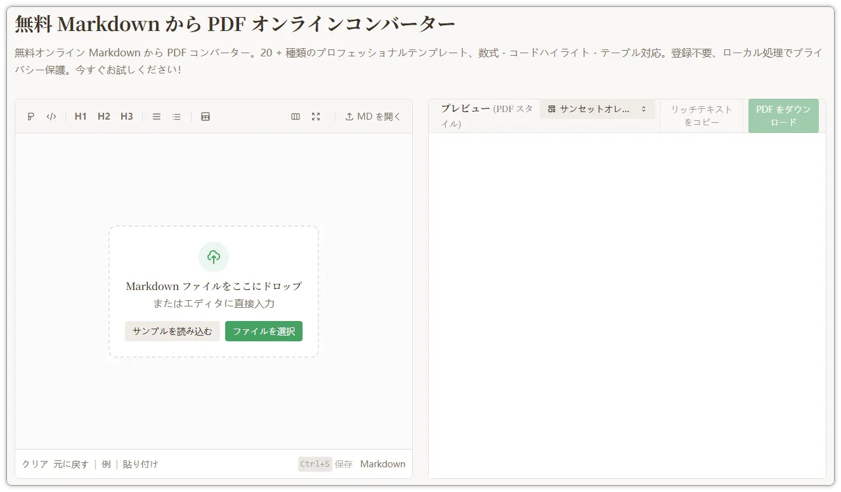841x492 pixels.
Task: Open the サンセットオレ template dropdown
Action: (x=597, y=109)
